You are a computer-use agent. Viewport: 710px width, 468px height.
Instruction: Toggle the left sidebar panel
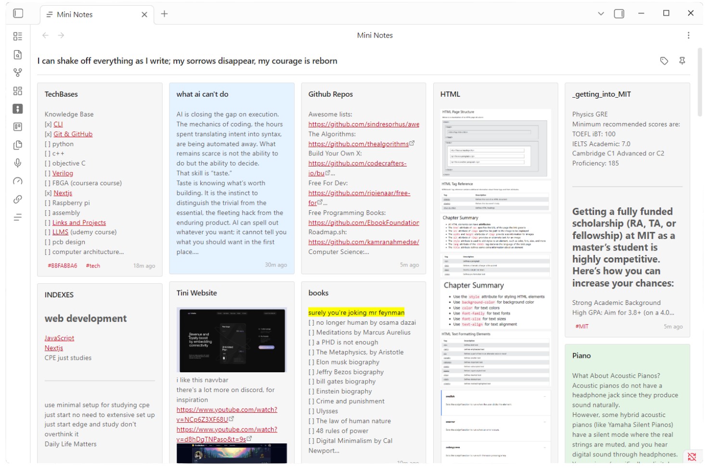pos(18,13)
